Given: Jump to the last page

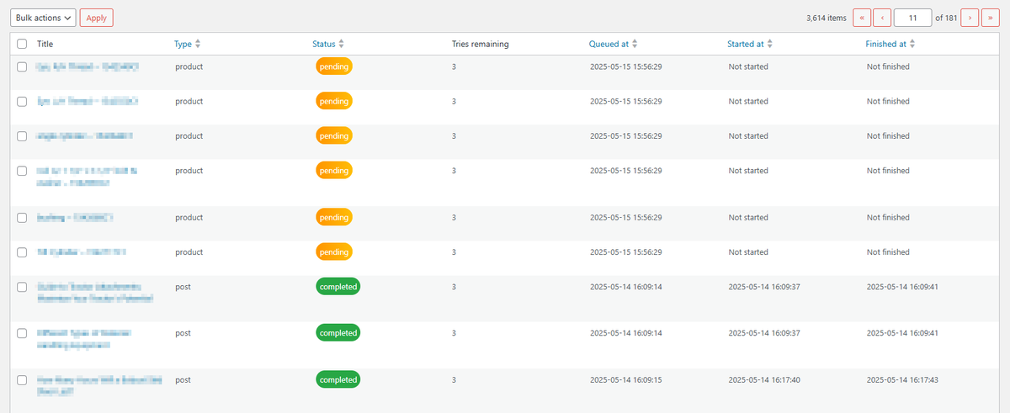Looking at the screenshot, I should 990,18.
